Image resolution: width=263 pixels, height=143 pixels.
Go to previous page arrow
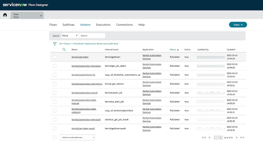click(210, 138)
